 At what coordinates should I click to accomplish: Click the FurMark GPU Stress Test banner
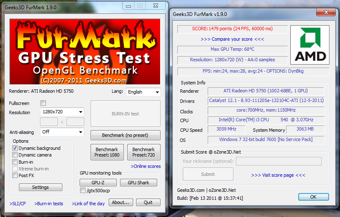click(85, 52)
